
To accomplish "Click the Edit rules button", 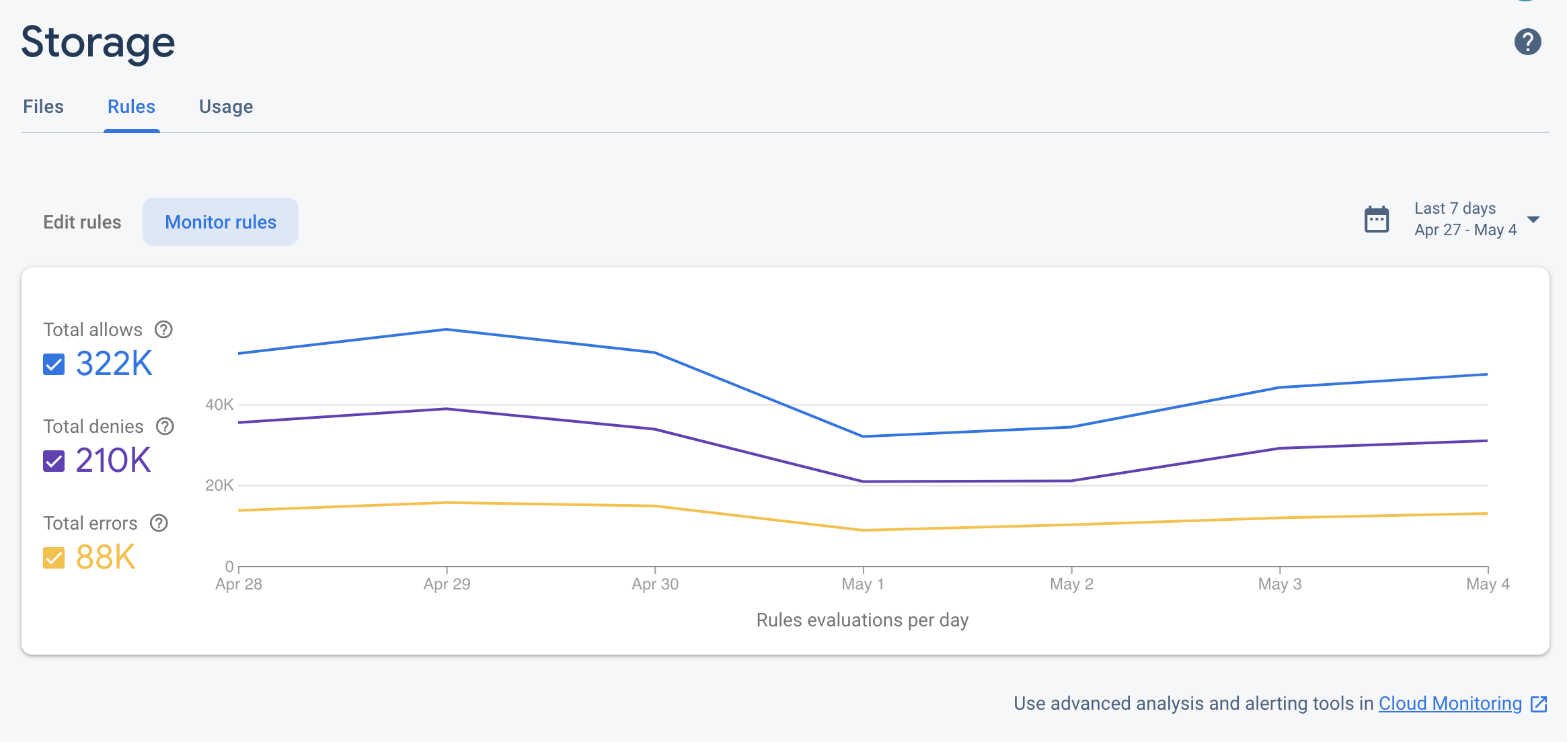I will point(82,222).
